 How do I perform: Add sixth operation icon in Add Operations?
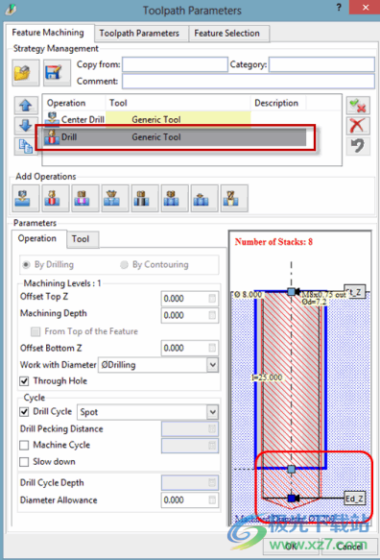coord(175,198)
